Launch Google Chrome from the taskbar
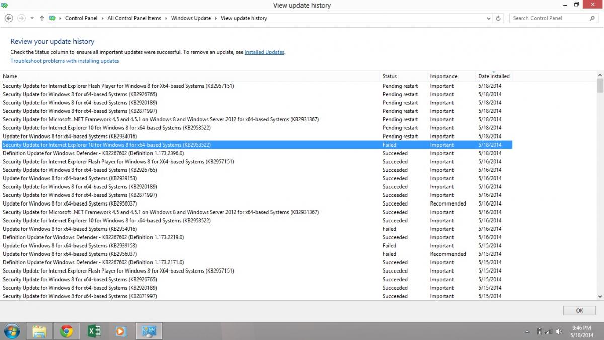 point(66,331)
